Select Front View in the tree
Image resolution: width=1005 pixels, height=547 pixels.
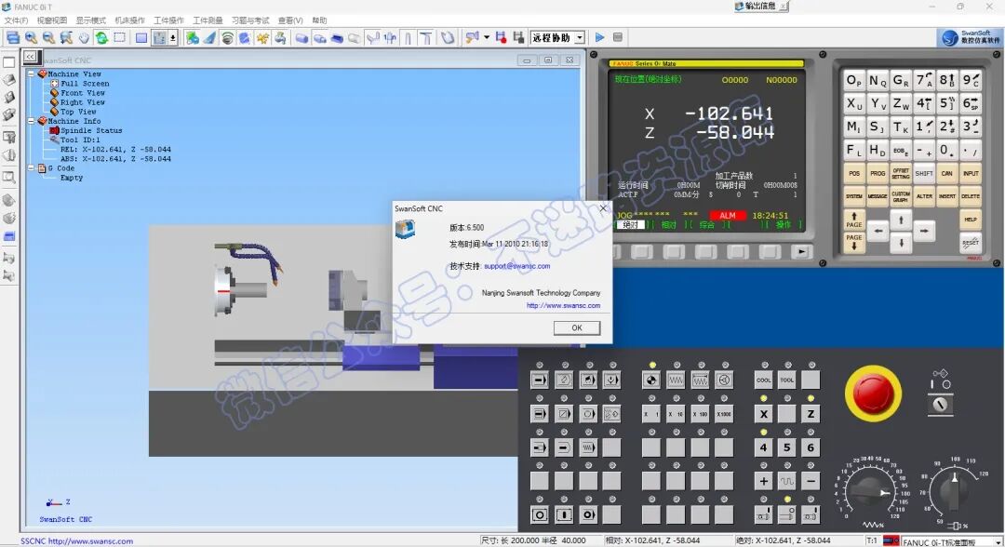[83, 93]
